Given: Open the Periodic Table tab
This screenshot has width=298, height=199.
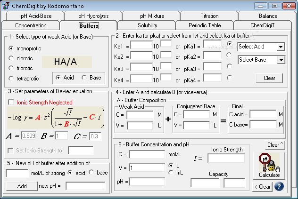Looking at the screenshot, I should click(205, 25).
